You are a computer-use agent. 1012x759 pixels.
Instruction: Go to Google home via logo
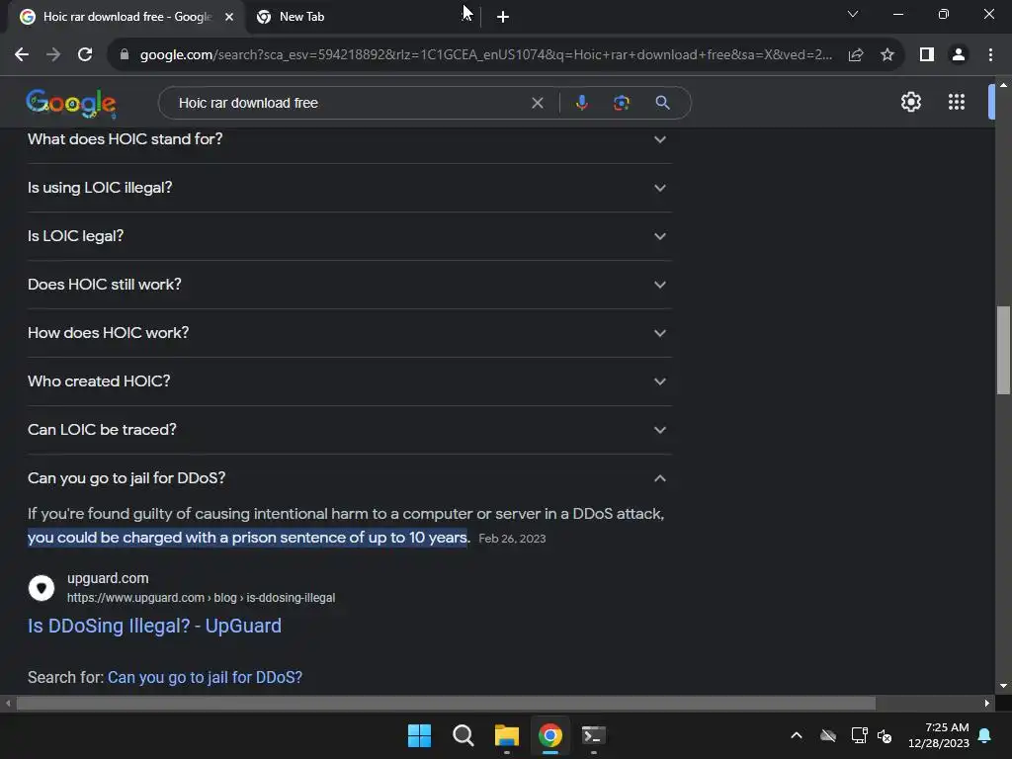(x=71, y=103)
